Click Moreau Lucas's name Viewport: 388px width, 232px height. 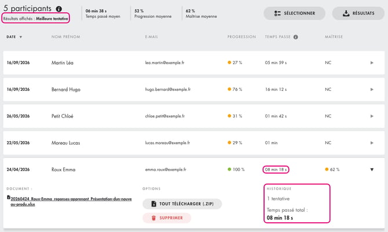(65, 143)
